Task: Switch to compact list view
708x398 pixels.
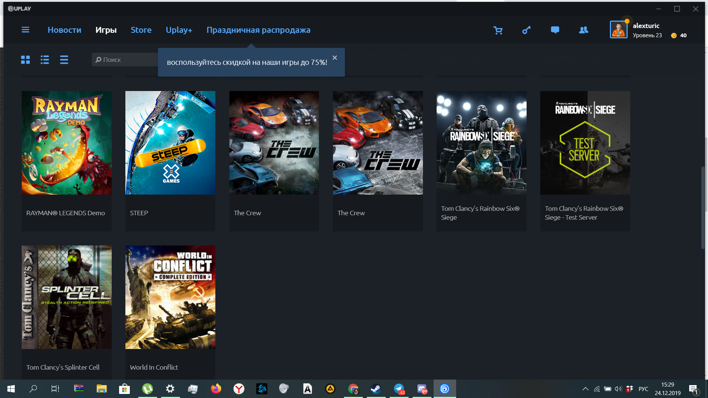Action: tap(64, 60)
